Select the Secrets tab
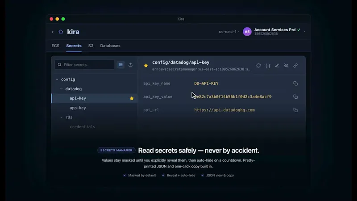Screen dimensions: 357x201 (x=74, y=46)
